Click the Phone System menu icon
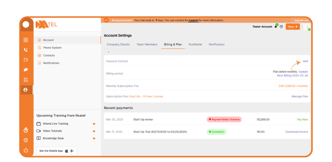Screen dimensions: 332x162 click(39, 48)
